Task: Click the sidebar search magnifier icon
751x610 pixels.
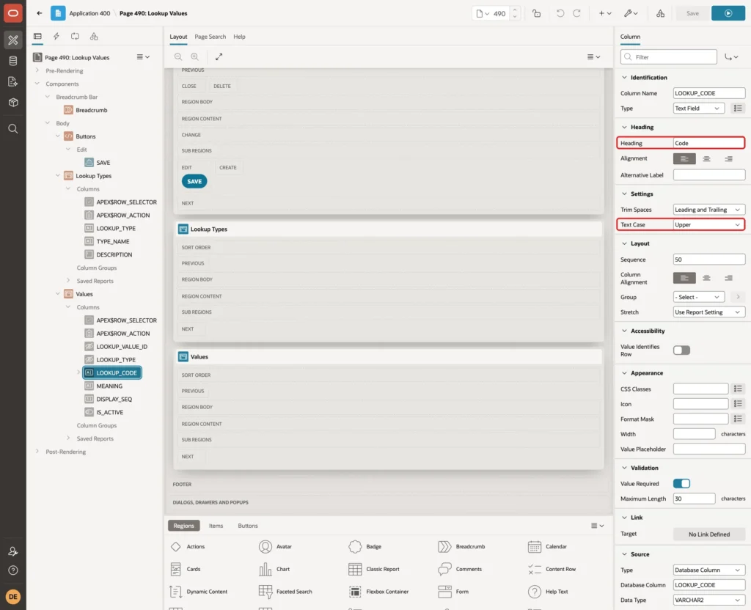Action: pos(13,129)
